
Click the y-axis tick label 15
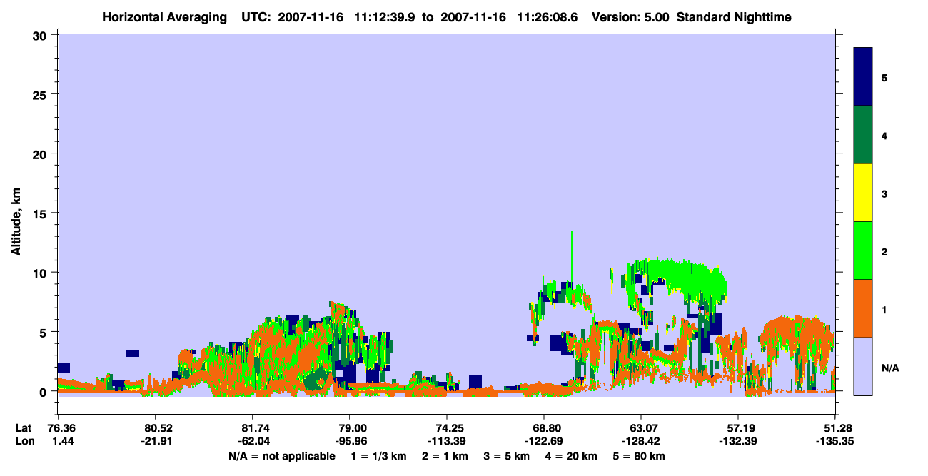pyautogui.click(x=41, y=213)
